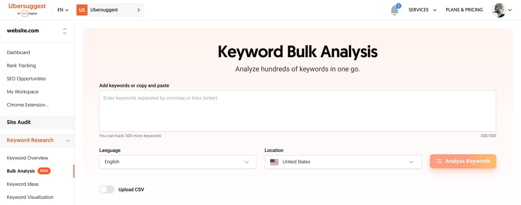The width and height of the screenshot is (521, 205).
Task: Open the Ubersuggest project selector chevron
Action: [x=139, y=10]
